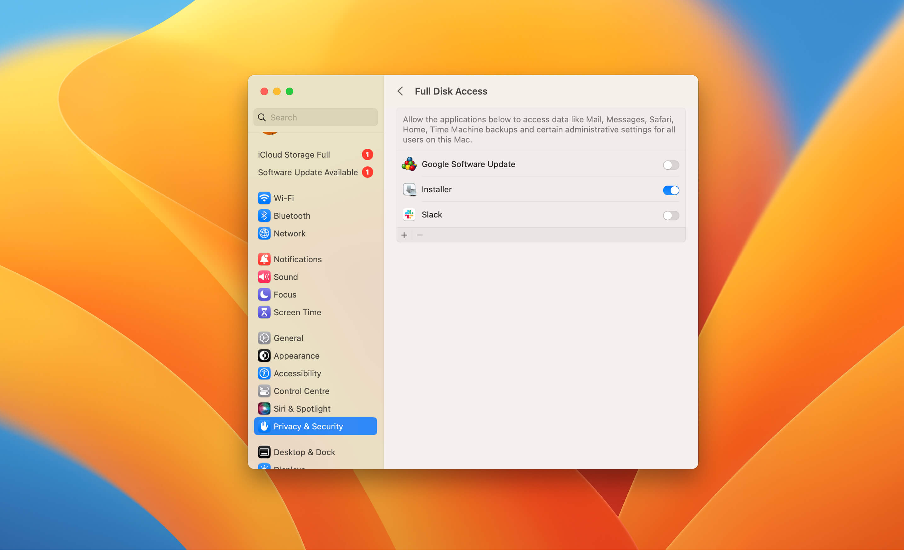
Task: Open Focus moon icon in sidebar
Action: coord(264,294)
